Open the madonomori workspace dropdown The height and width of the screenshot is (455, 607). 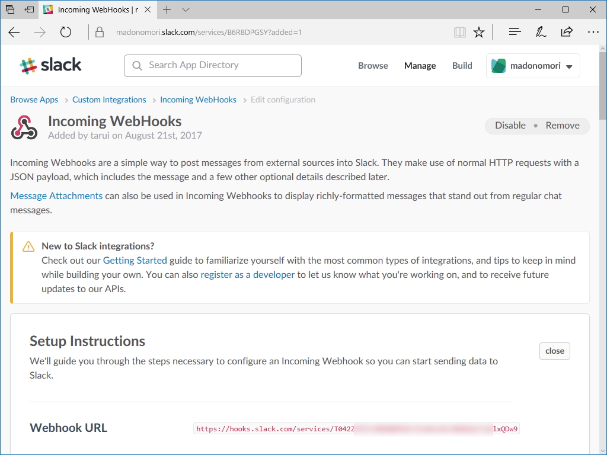(532, 66)
